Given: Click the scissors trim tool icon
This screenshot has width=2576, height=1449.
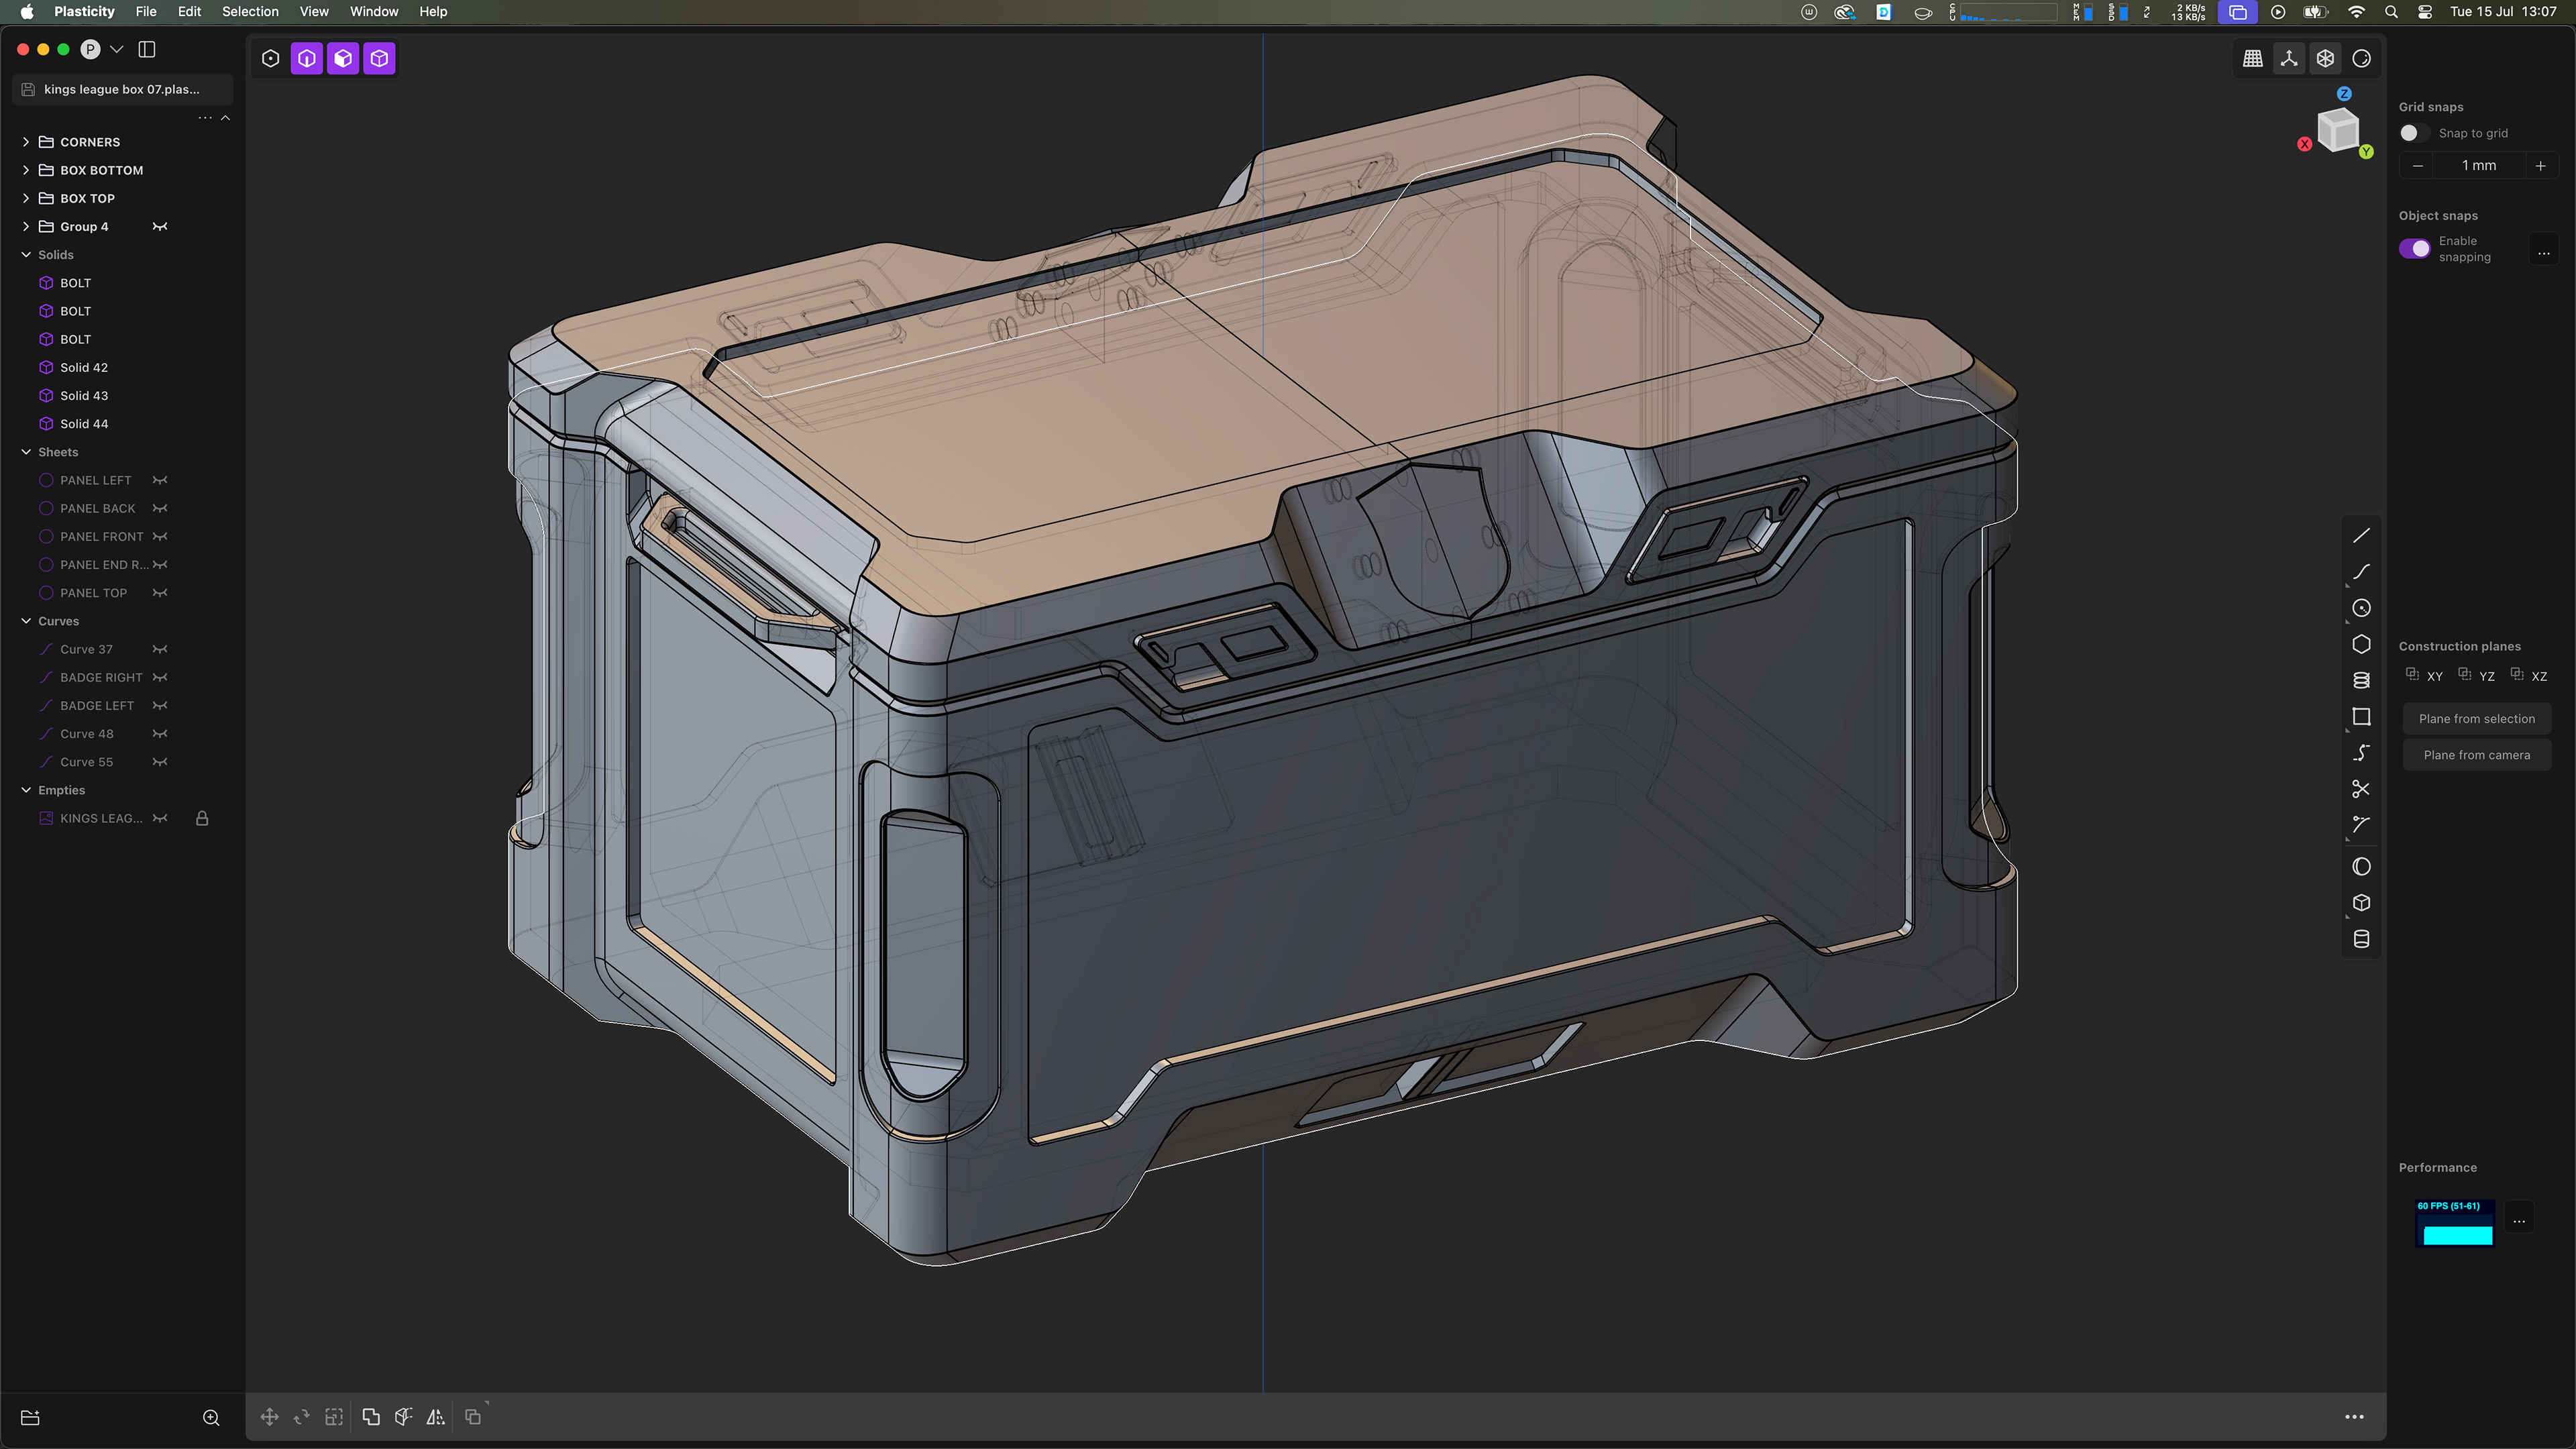Looking at the screenshot, I should (2361, 789).
